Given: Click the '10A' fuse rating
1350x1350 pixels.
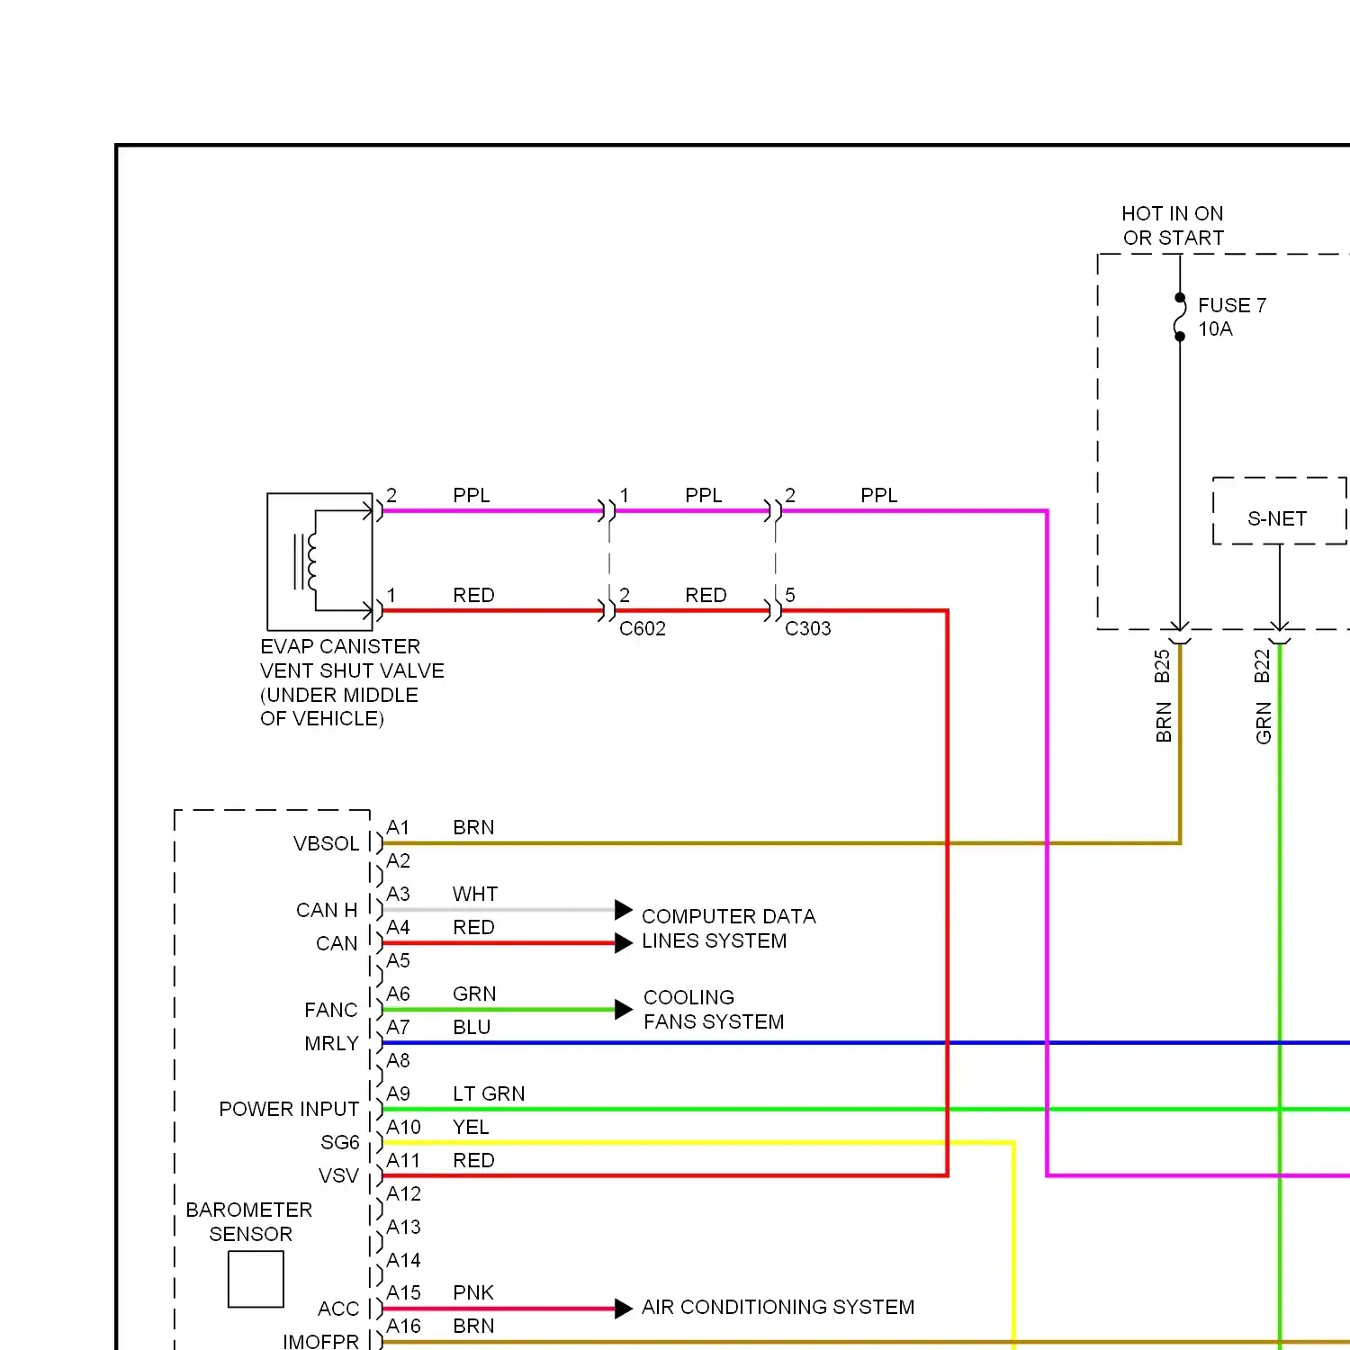Looking at the screenshot, I should [x=1215, y=329].
